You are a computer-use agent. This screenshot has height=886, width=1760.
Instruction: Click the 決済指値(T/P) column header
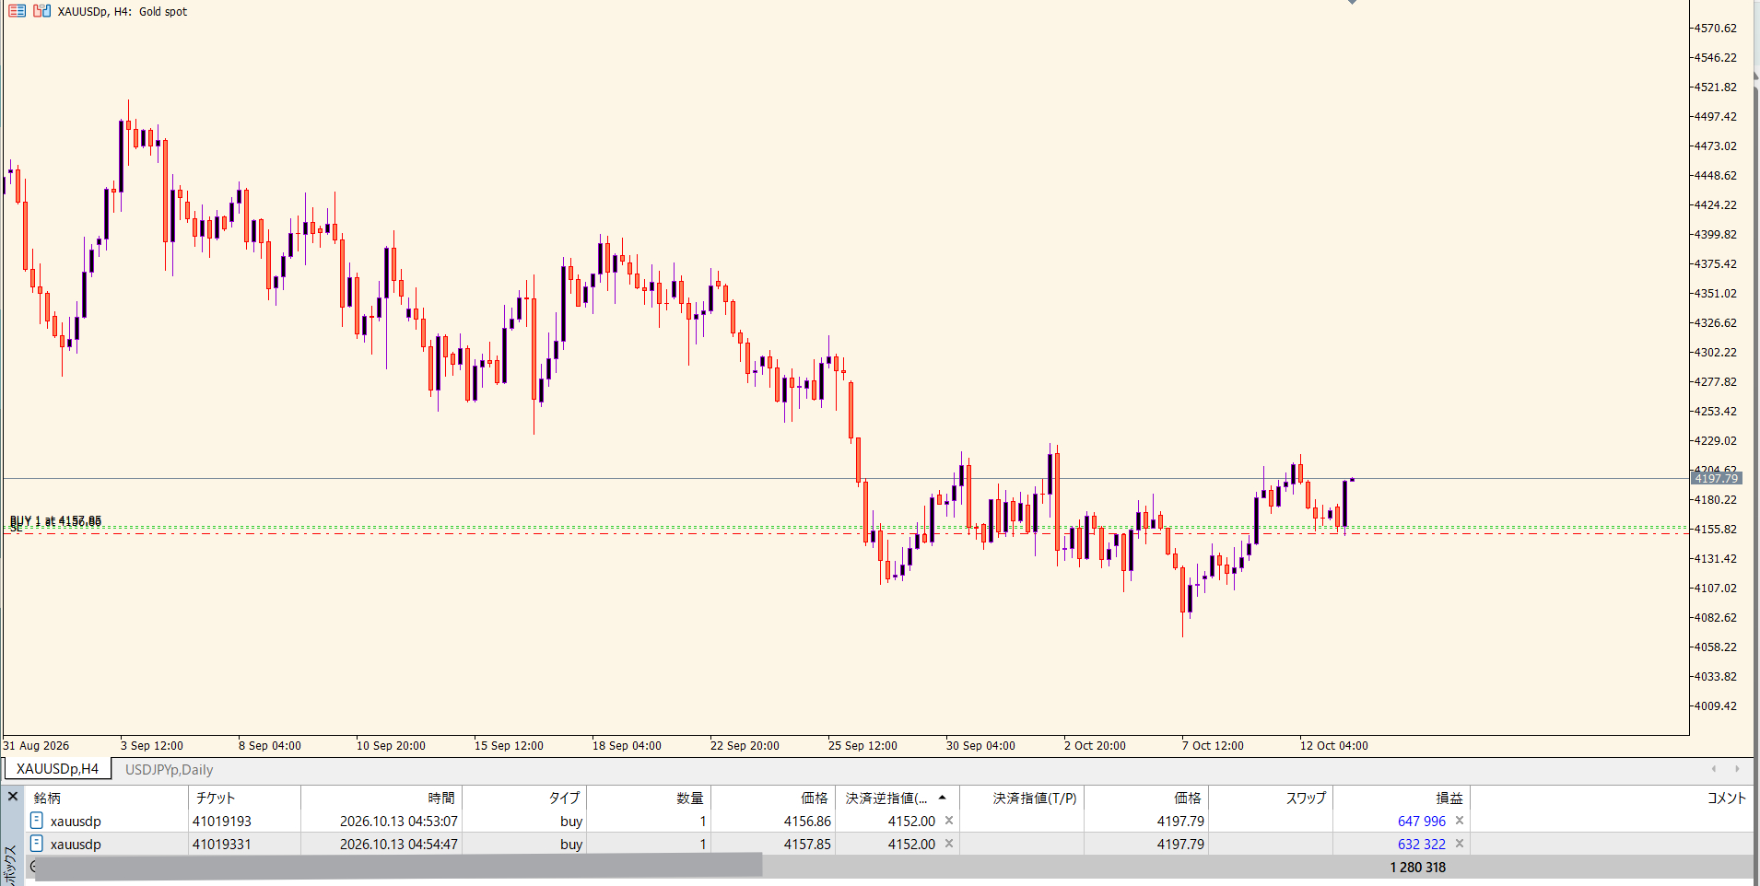pos(1022,798)
